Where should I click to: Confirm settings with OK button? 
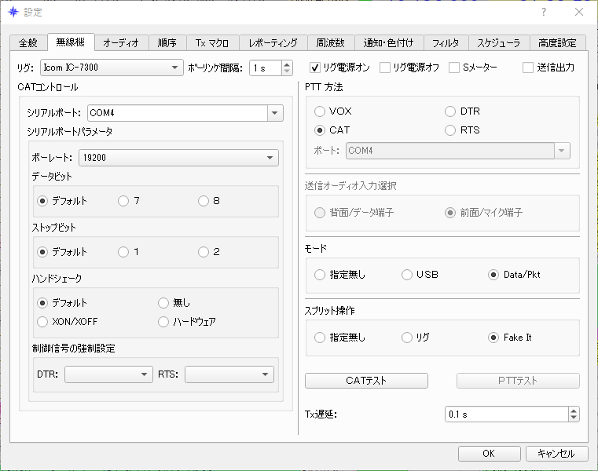pos(490,454)
